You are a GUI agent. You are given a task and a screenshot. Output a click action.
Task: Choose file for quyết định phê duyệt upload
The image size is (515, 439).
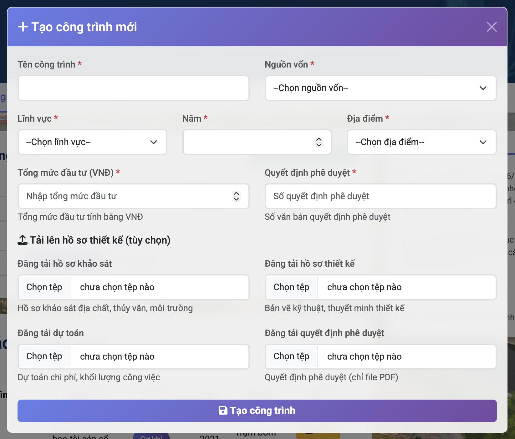pos(292,357)
